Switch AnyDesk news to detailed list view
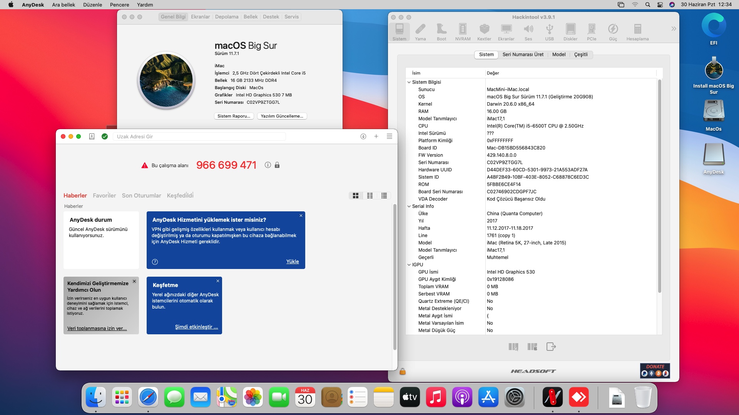 pyautogui.click(x=384, y=196)
